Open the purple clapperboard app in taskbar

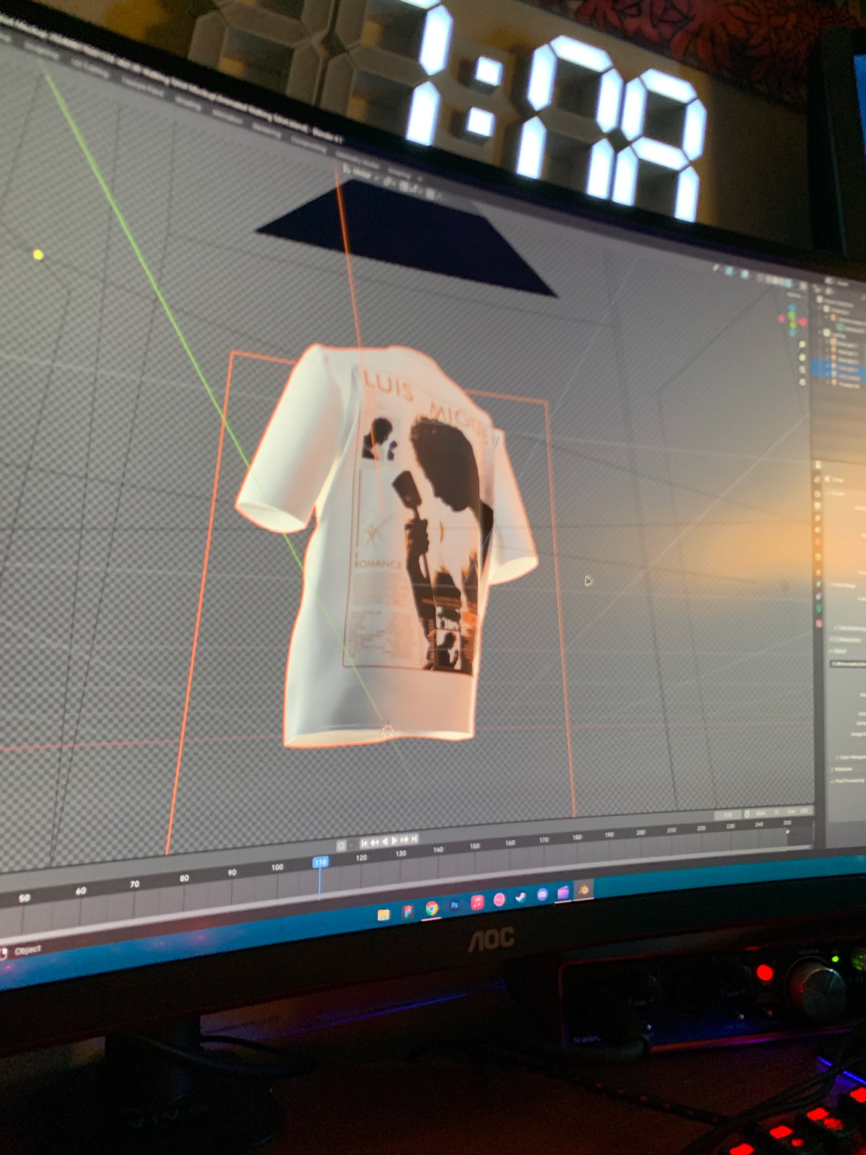pyautogui.click(x=564, y=892)
